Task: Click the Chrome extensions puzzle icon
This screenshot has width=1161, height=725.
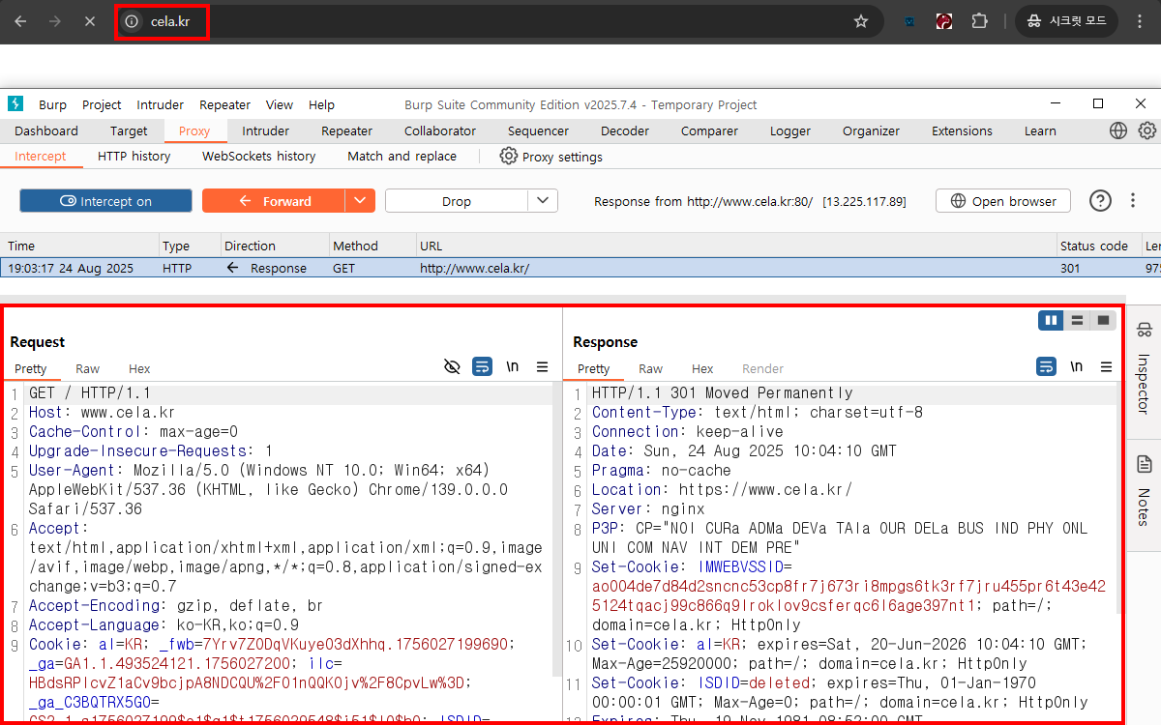Action: pos(979,21)
